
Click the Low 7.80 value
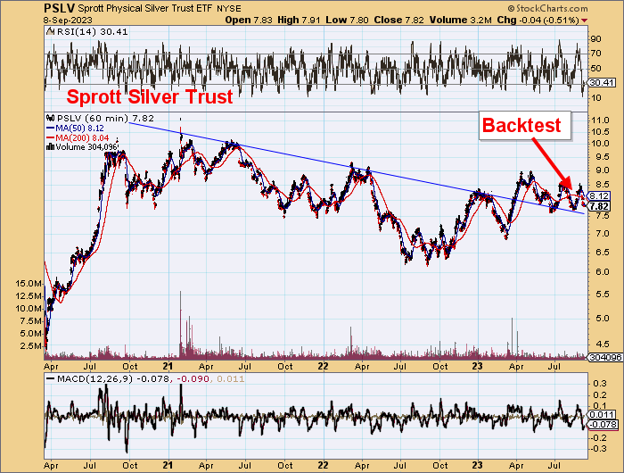[347, 20]
